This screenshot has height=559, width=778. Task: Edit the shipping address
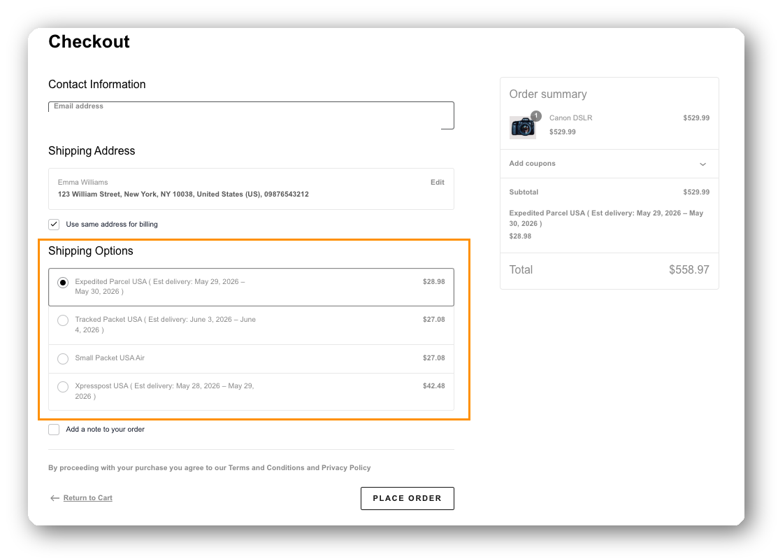[437, 182]
